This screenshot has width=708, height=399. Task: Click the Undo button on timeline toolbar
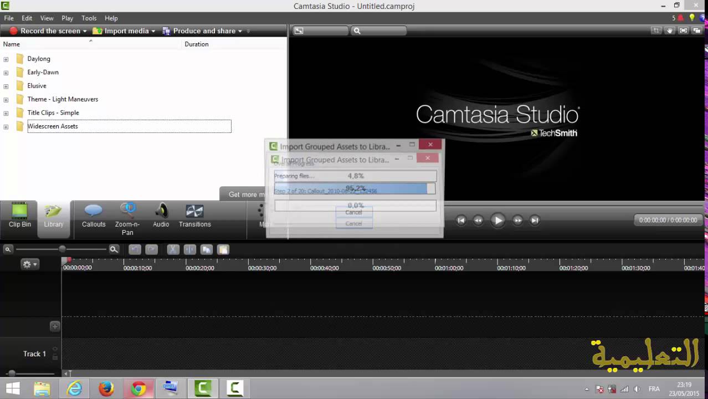135,249
